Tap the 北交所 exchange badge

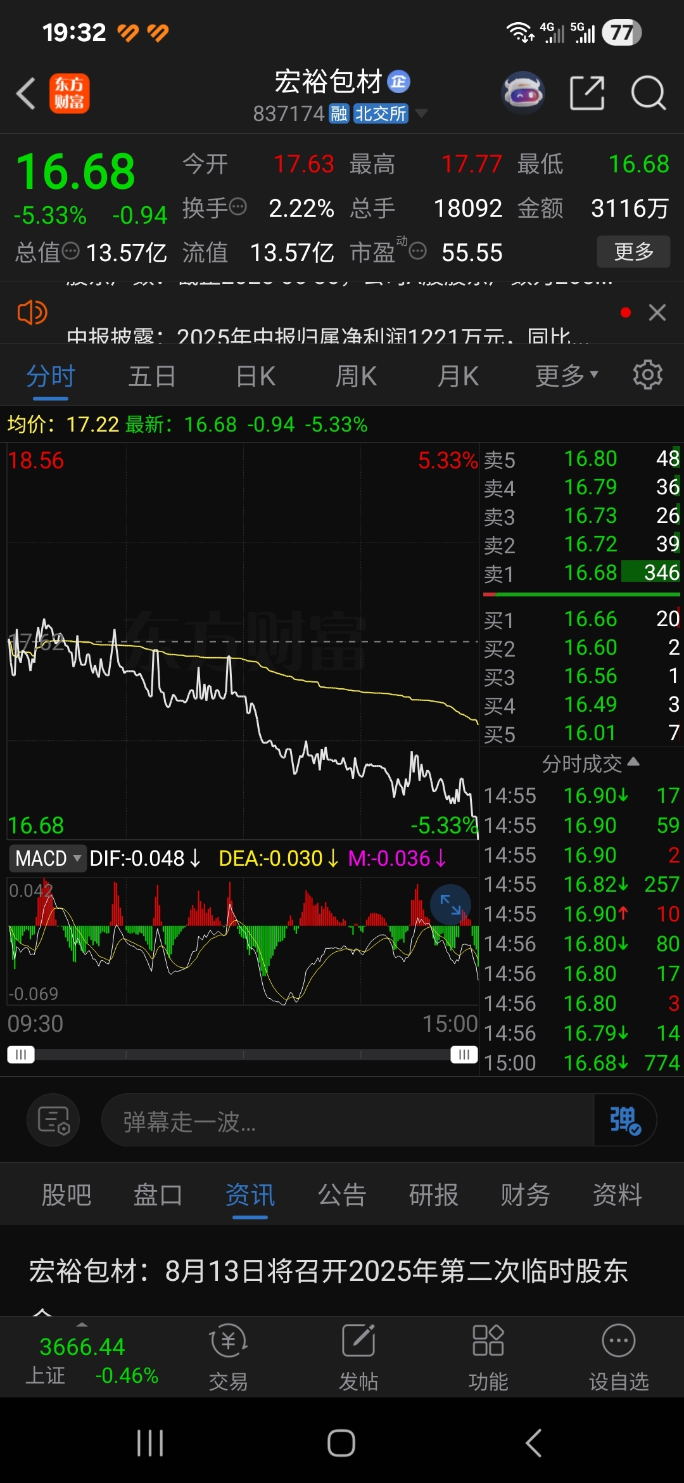pos(380,113)
